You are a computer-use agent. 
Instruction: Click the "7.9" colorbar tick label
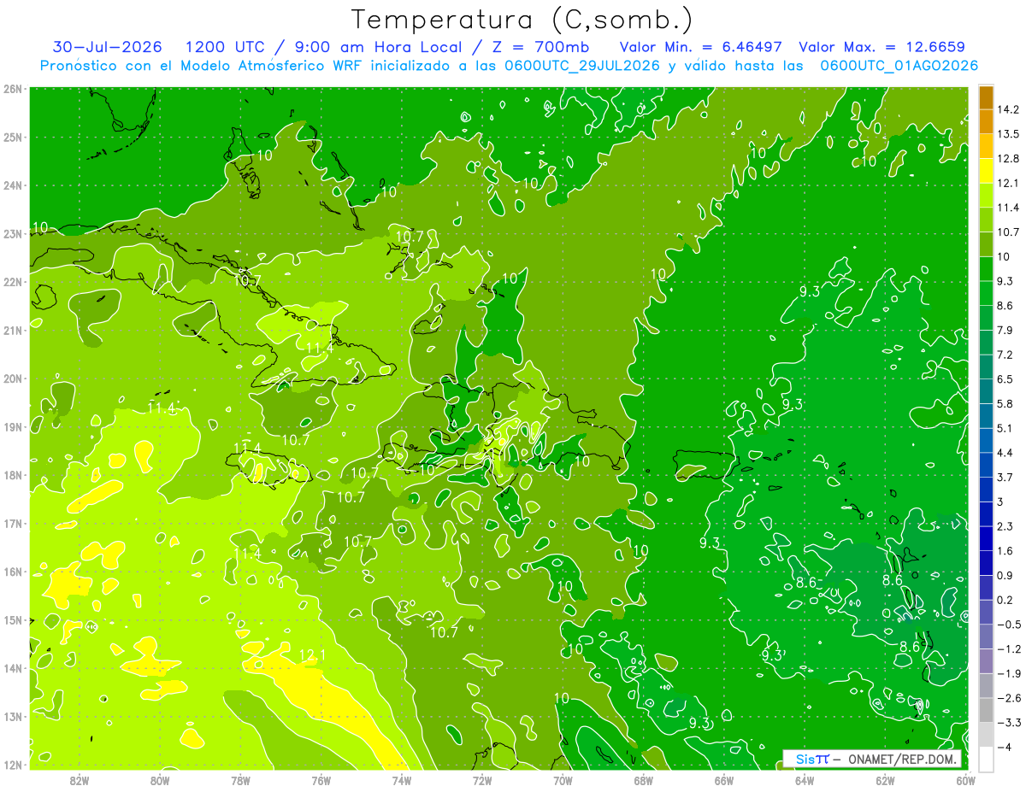(1006, 331)
